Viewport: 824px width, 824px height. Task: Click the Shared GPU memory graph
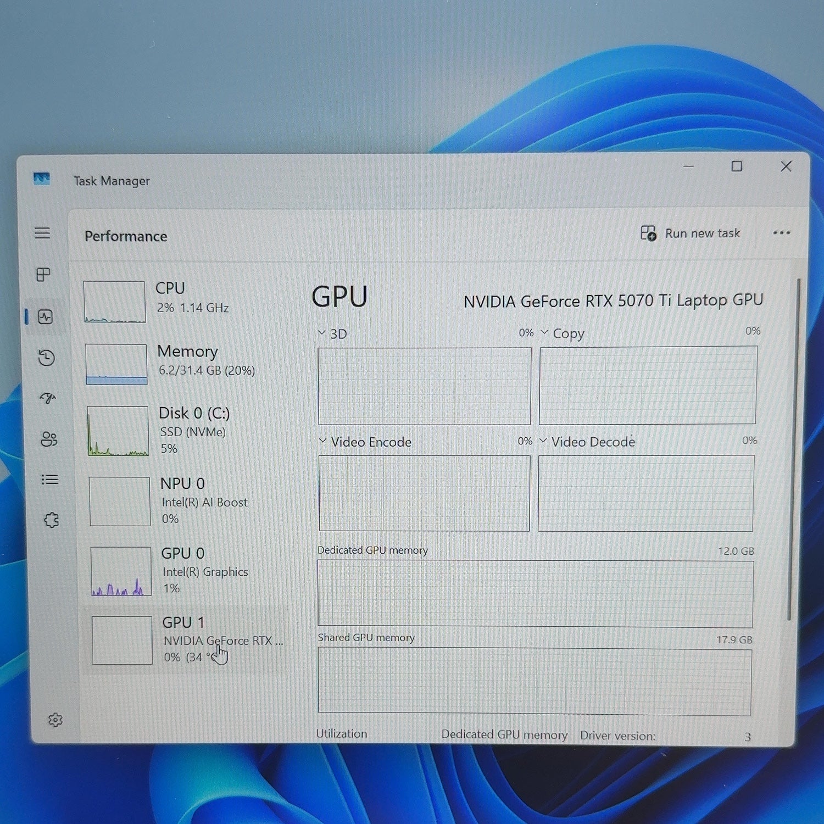[534, 681]
